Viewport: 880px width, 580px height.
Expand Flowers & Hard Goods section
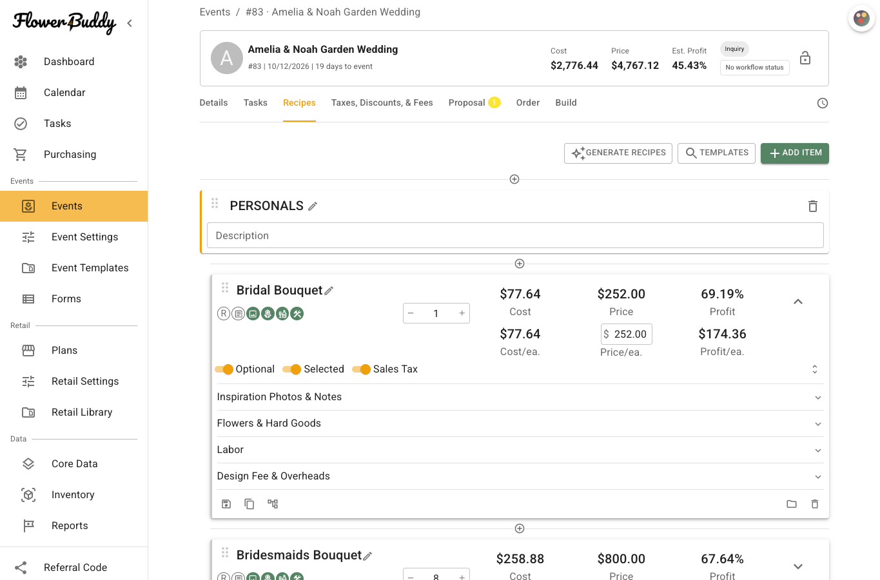520,423
